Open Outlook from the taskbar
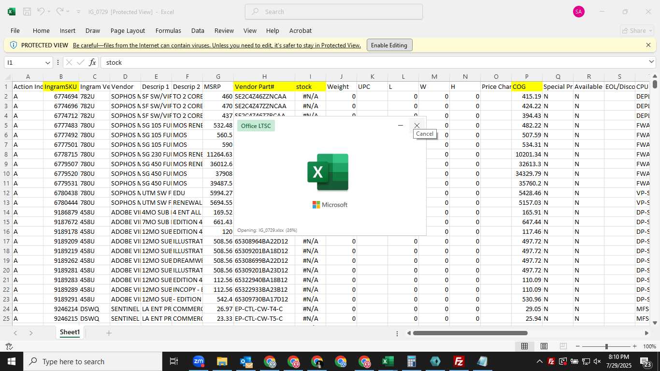 click(245, 361)
